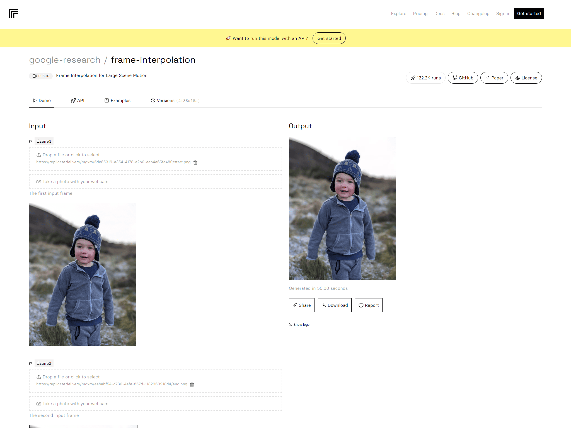Open the Paper link button
Screen dimensions: 571x428
[x=494, y=78]
